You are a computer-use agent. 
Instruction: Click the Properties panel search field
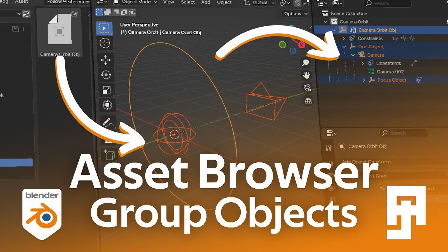(x=404, y=133)
